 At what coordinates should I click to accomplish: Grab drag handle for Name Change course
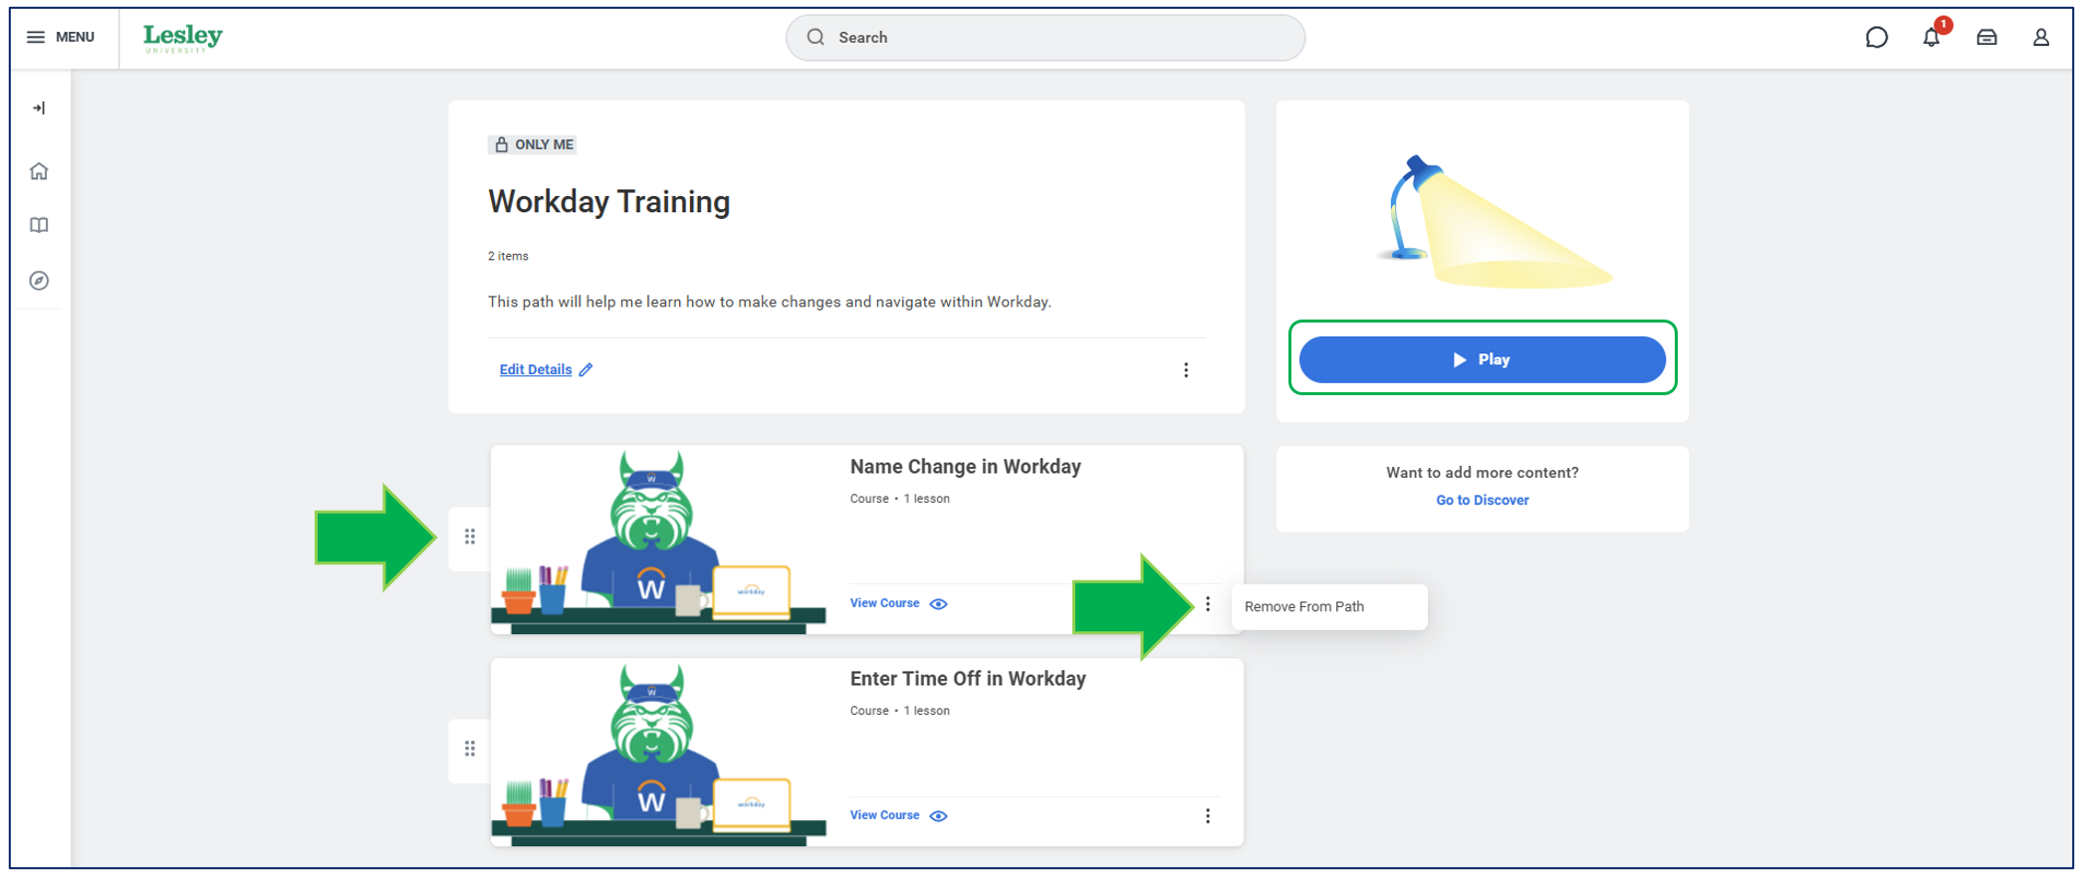click(x=470, y=537)
